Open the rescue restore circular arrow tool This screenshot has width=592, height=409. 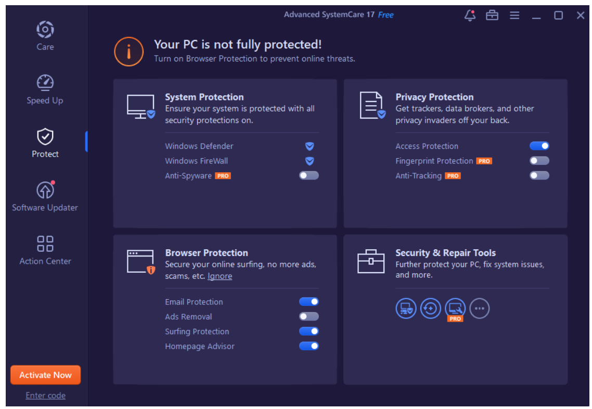pos(430,309)
